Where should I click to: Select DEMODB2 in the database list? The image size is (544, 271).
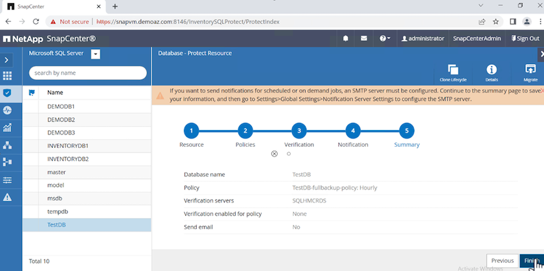pos(87,120)
